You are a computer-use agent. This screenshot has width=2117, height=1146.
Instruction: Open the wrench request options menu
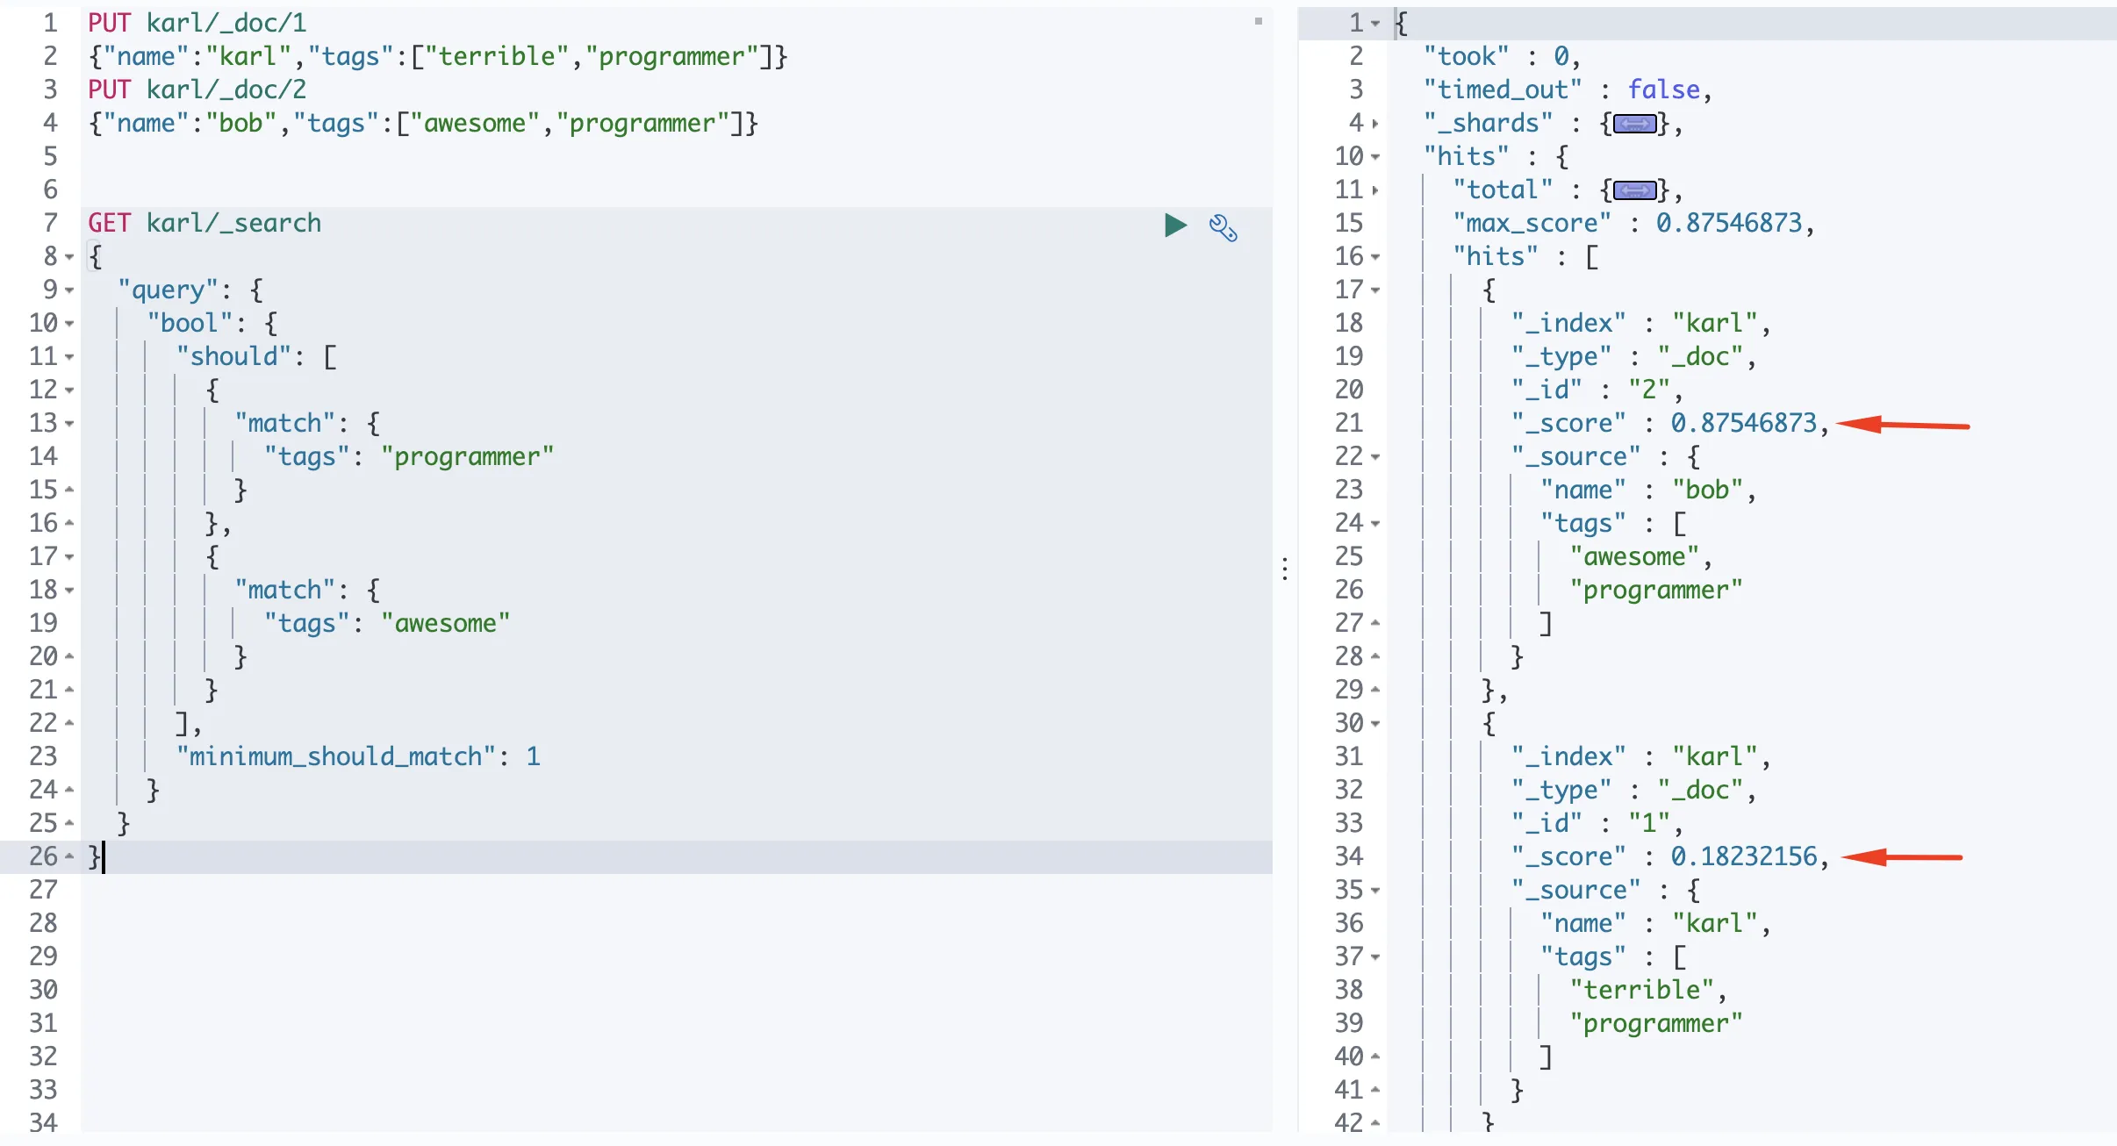[x=1223, y=228]
